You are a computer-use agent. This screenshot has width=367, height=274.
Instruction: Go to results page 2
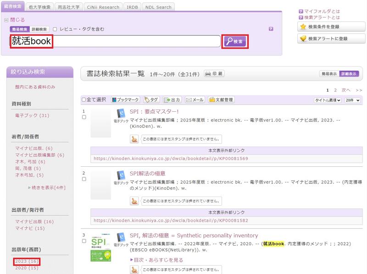[335, 90]
